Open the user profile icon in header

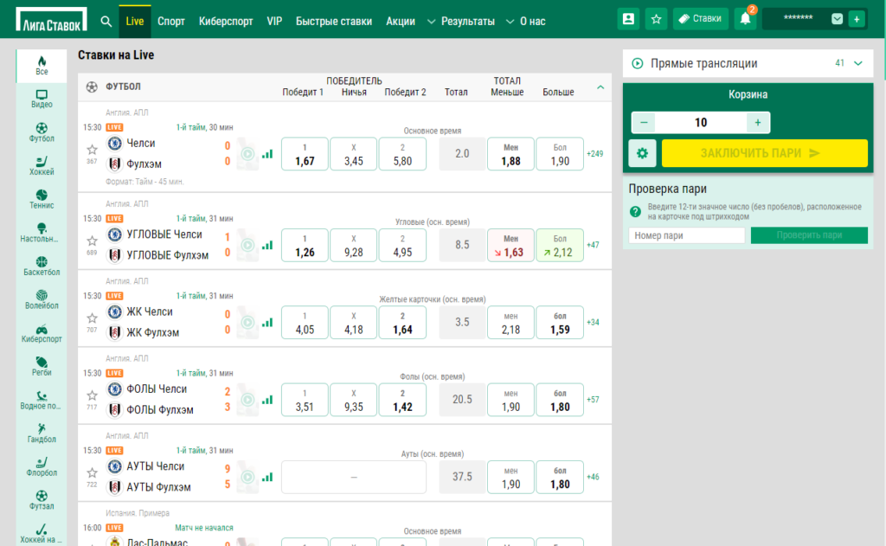pos(628,19)
